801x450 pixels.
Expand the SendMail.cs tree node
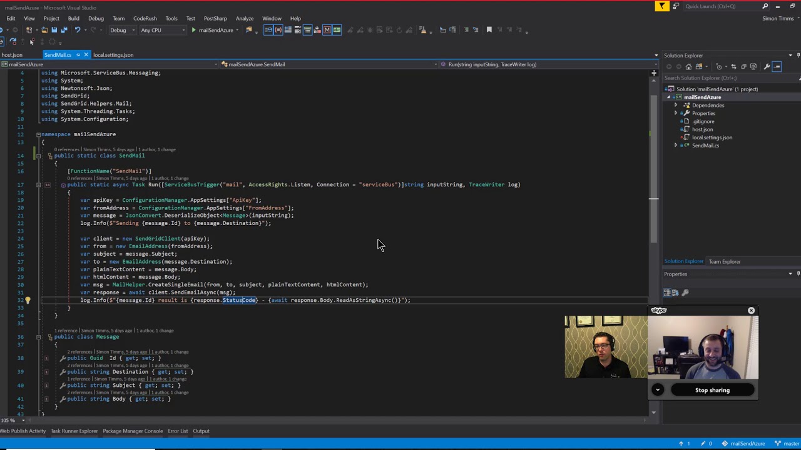pyautogui.click(x=676, y=146)
